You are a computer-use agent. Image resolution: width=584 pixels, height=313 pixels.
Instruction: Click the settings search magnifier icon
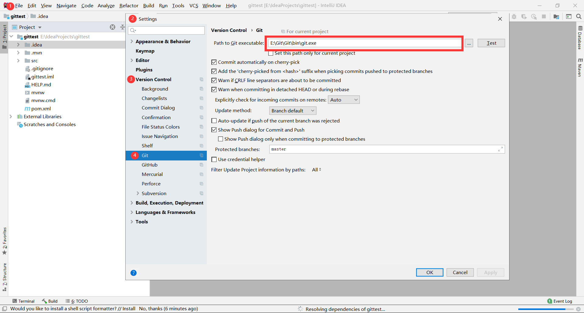point(133,30)
